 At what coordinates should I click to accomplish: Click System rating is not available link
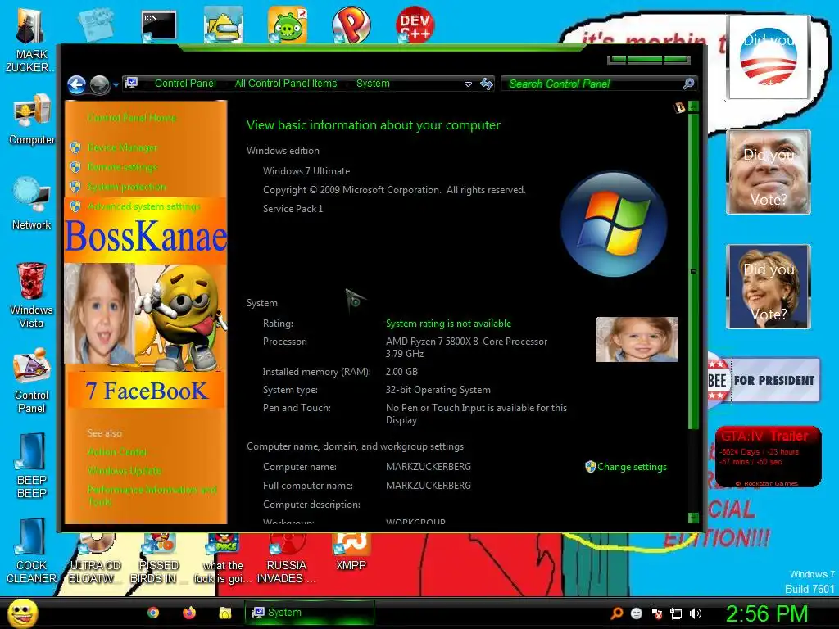pyautogui.click(x=448, y=324)
